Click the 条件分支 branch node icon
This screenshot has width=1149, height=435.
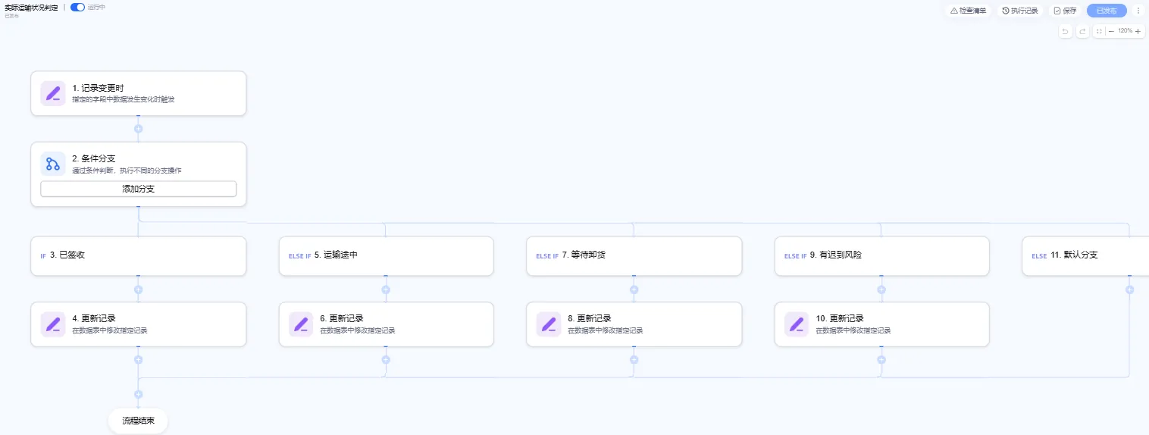pos(52,164)
